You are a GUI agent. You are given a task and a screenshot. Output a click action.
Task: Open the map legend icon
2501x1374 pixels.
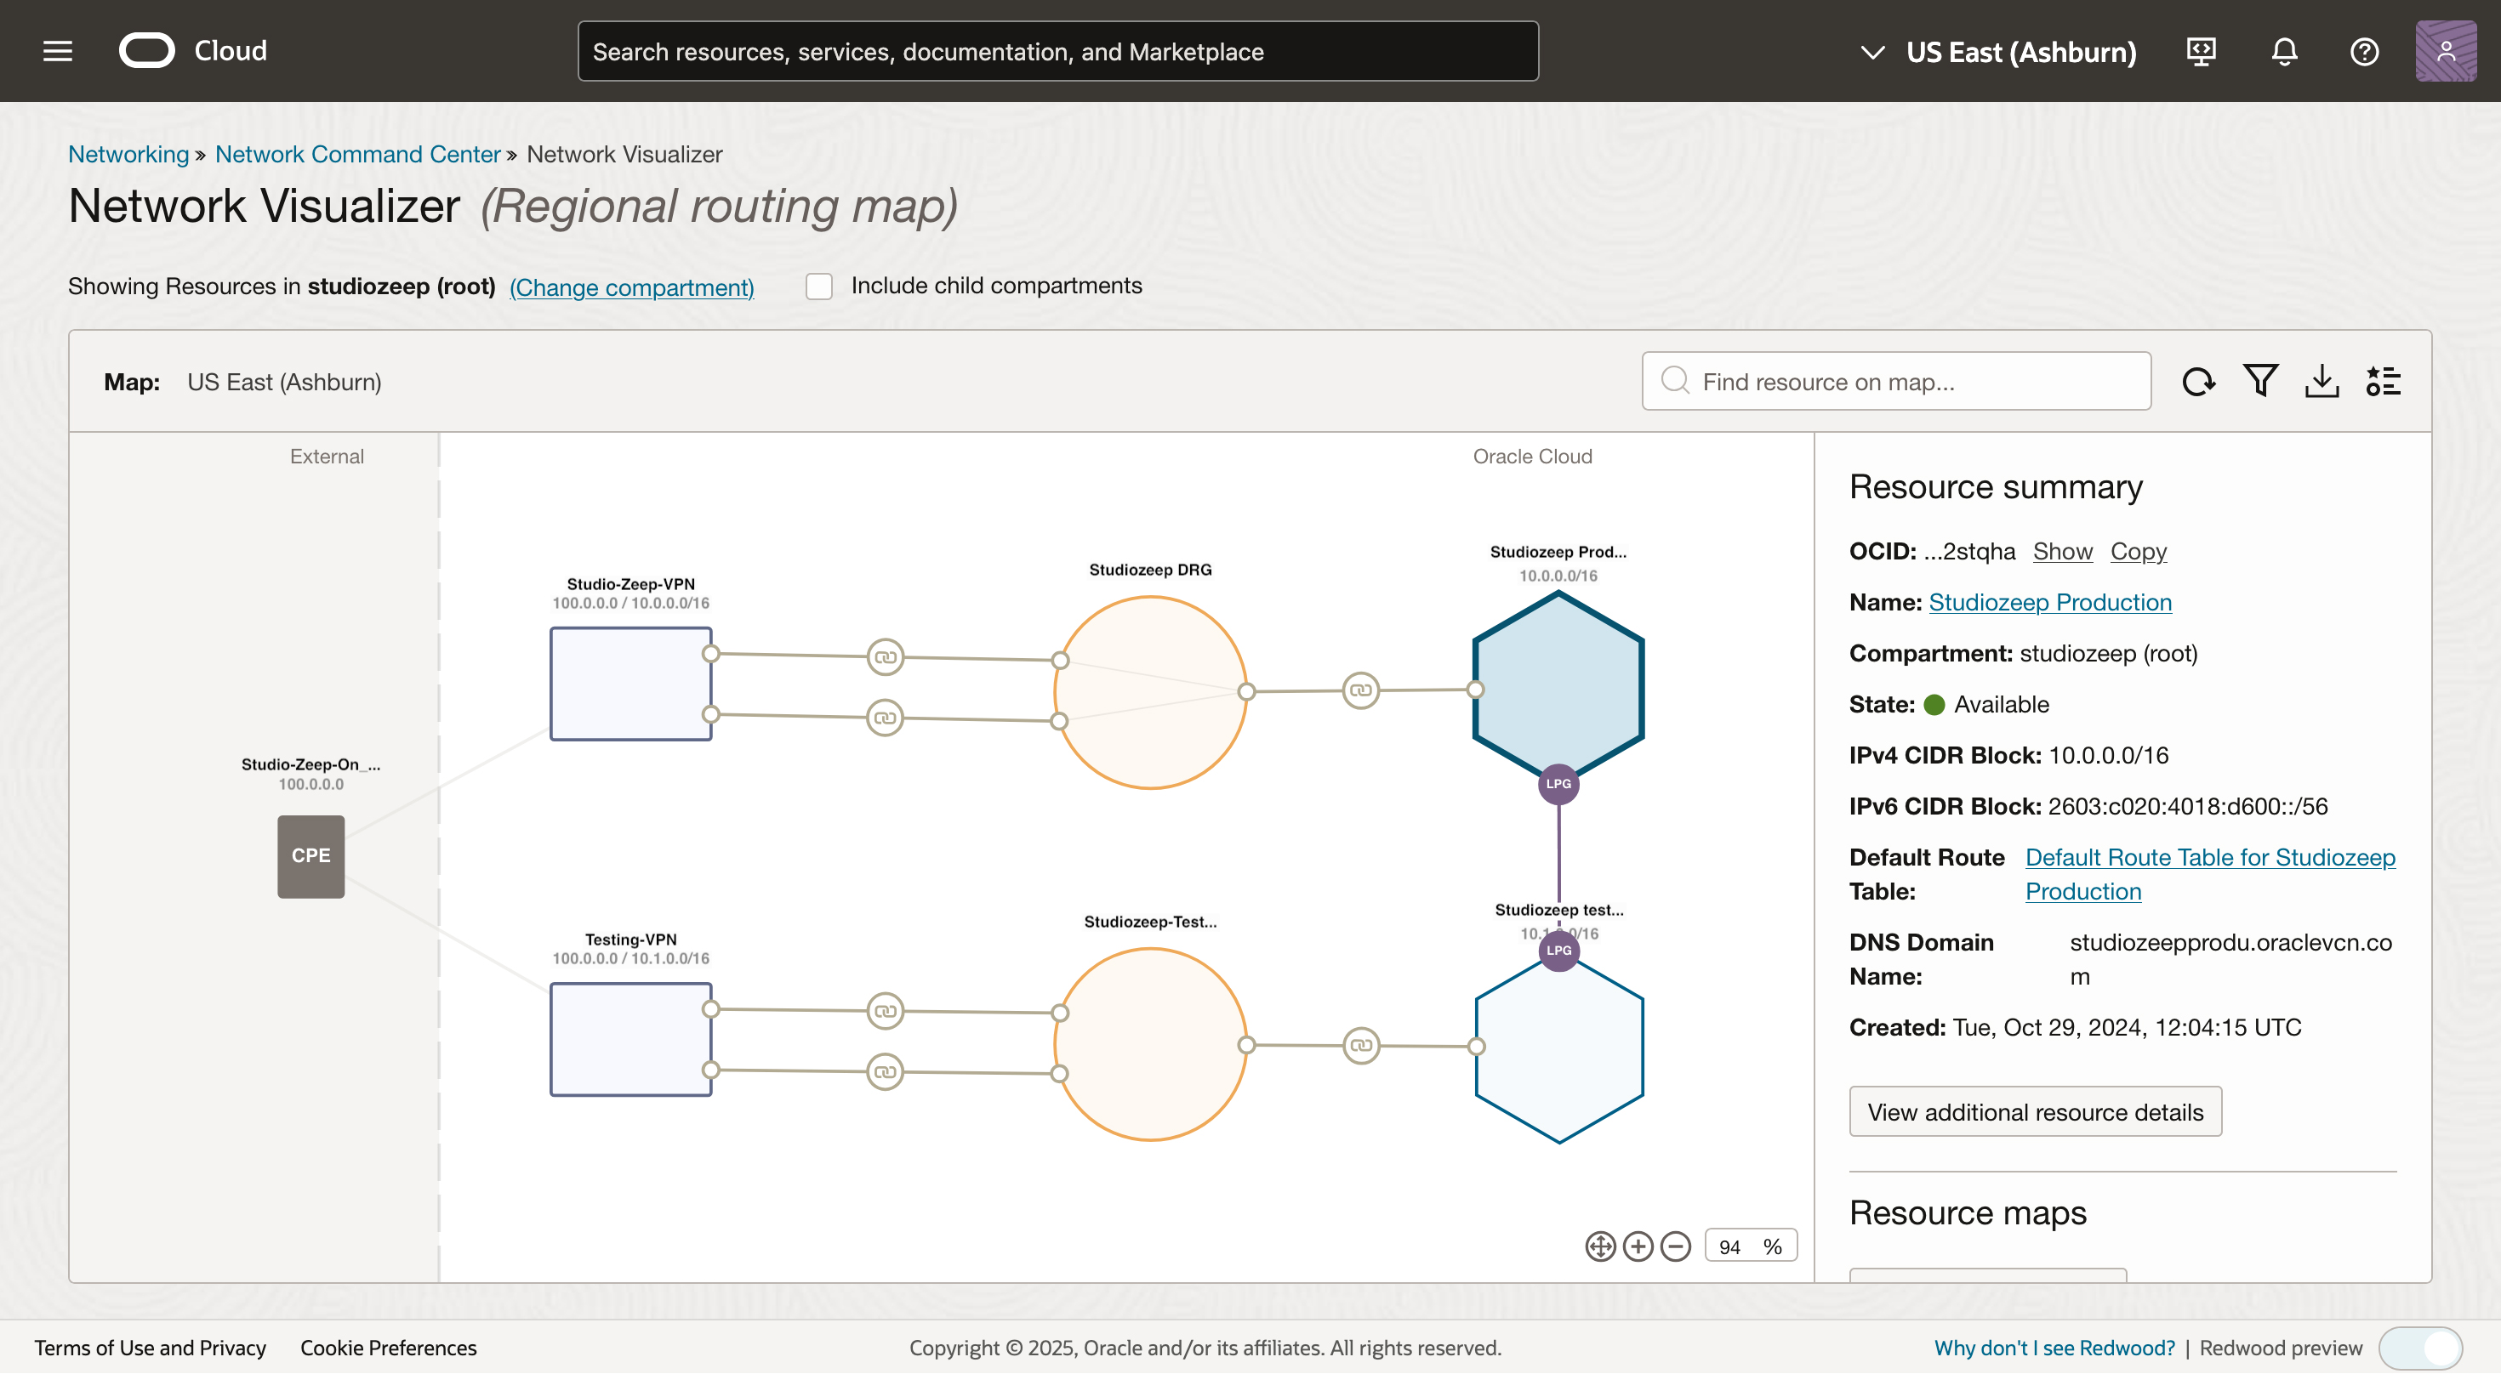point(2383,382)
